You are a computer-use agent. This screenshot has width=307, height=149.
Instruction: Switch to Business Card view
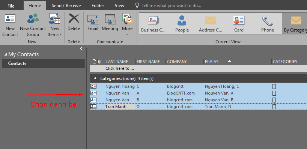pos(153,24)
